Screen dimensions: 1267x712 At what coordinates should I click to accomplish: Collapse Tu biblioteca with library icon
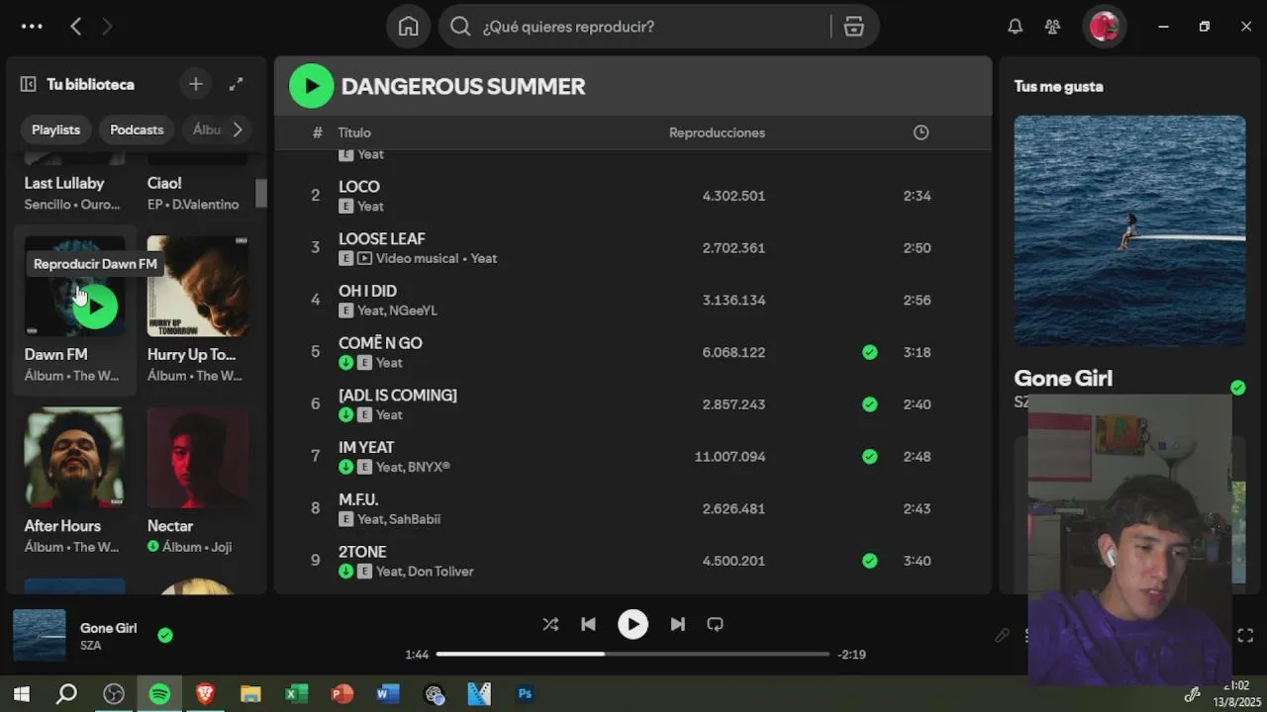(28, 84)
